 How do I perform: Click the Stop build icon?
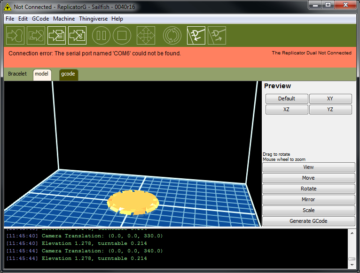(122, 36)
